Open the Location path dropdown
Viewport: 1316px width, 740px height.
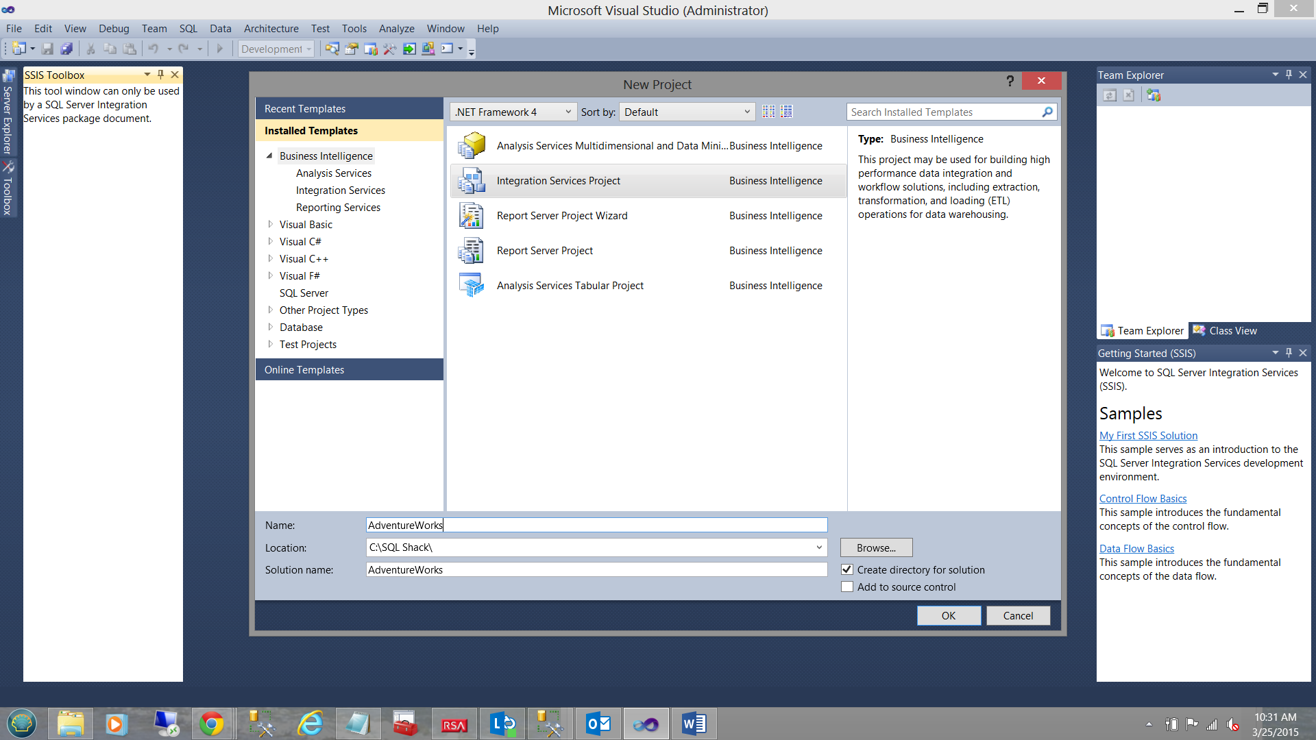pyautogui.click(x=818, y=547)
